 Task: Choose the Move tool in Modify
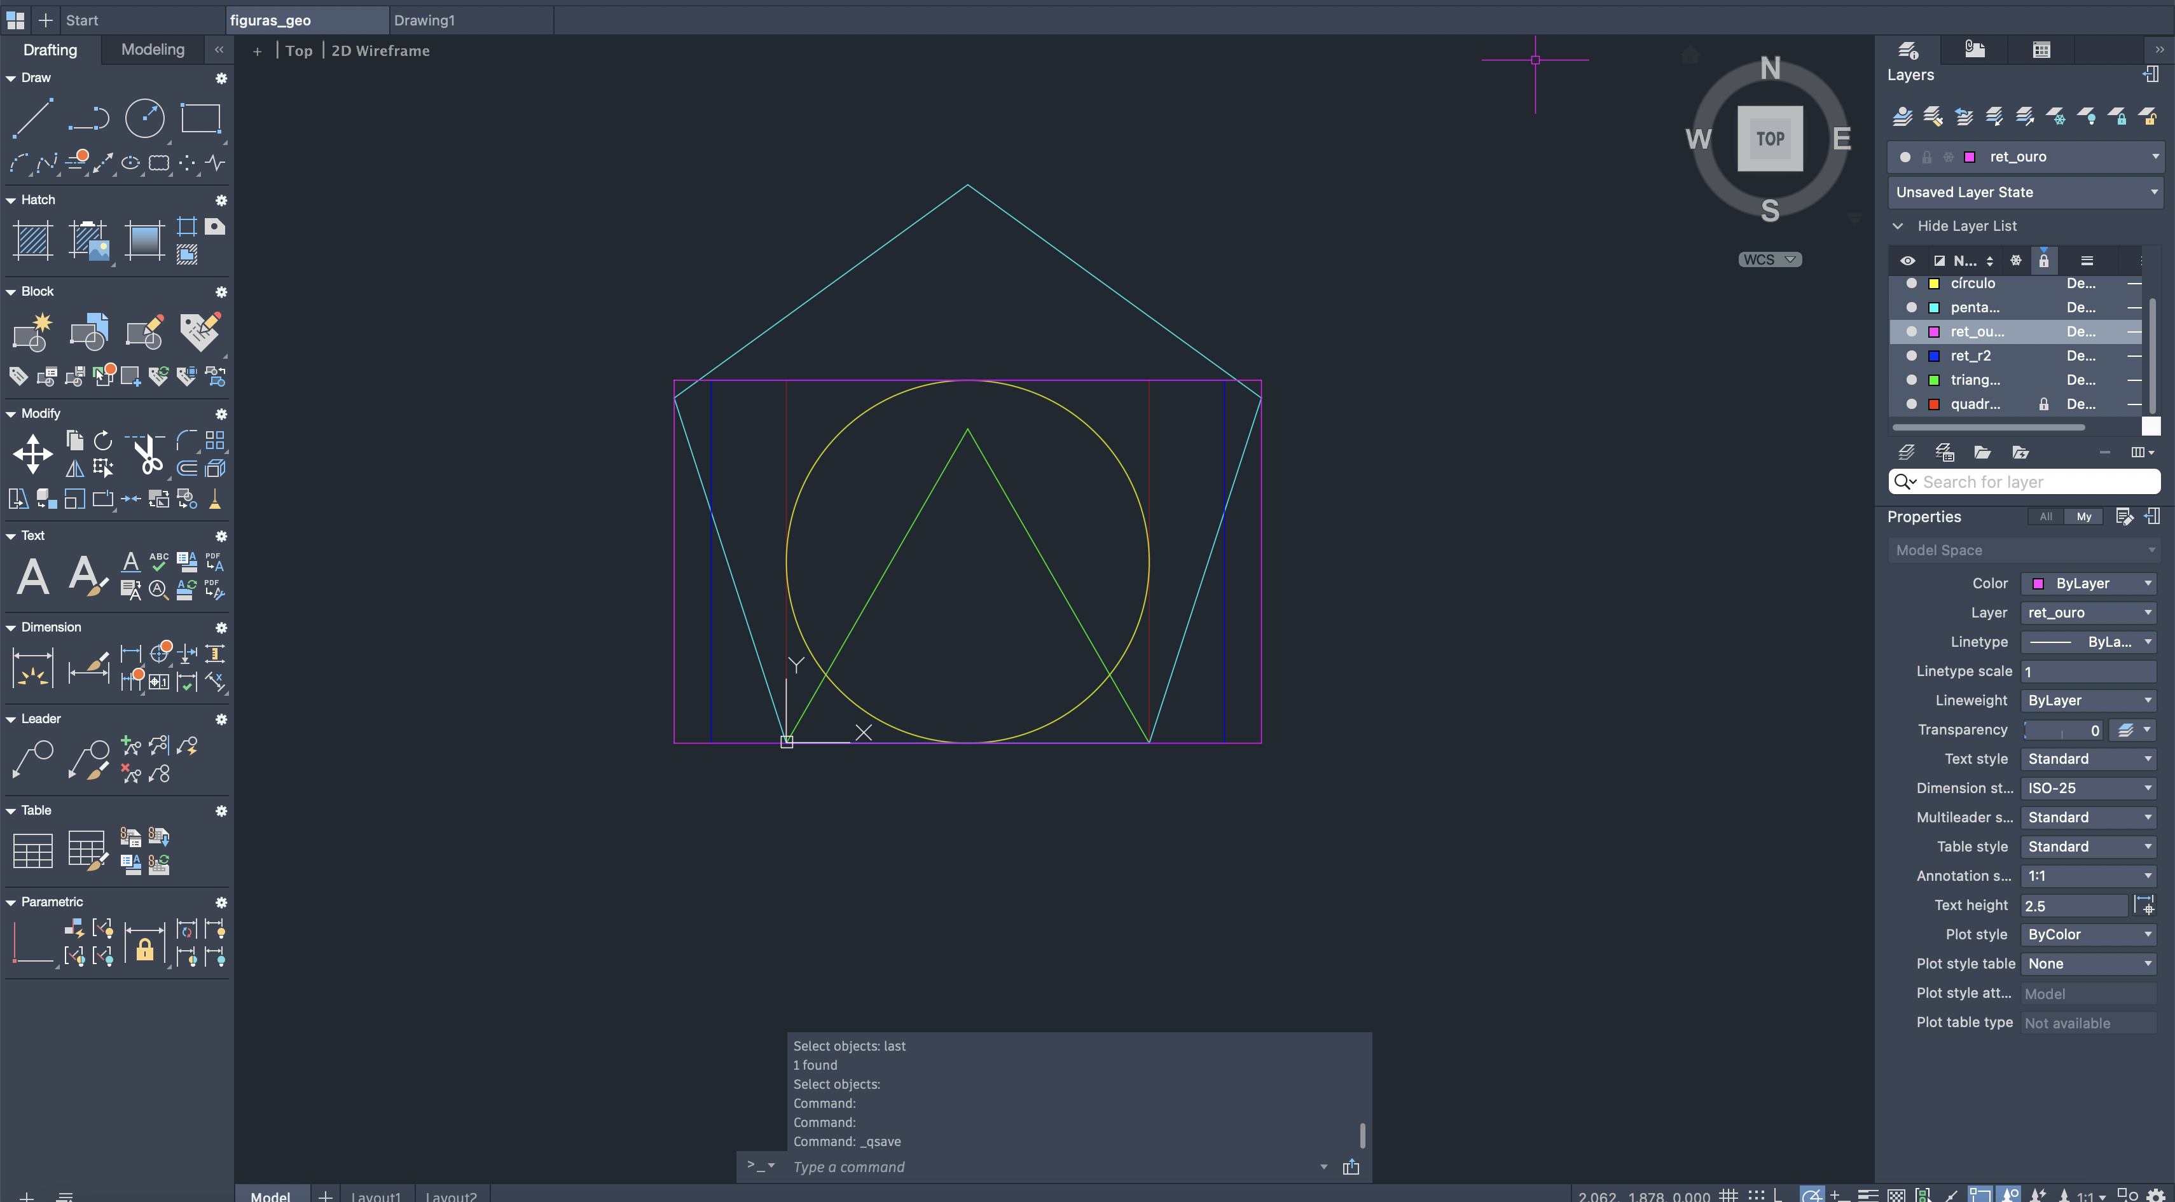pyautogui.click(x=33, y=454)
